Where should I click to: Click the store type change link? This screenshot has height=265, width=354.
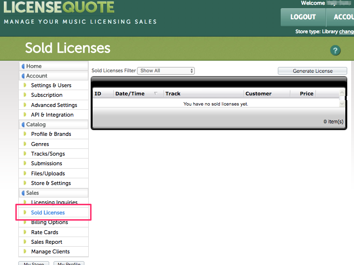pyautogui.click(x=346, y=32)
